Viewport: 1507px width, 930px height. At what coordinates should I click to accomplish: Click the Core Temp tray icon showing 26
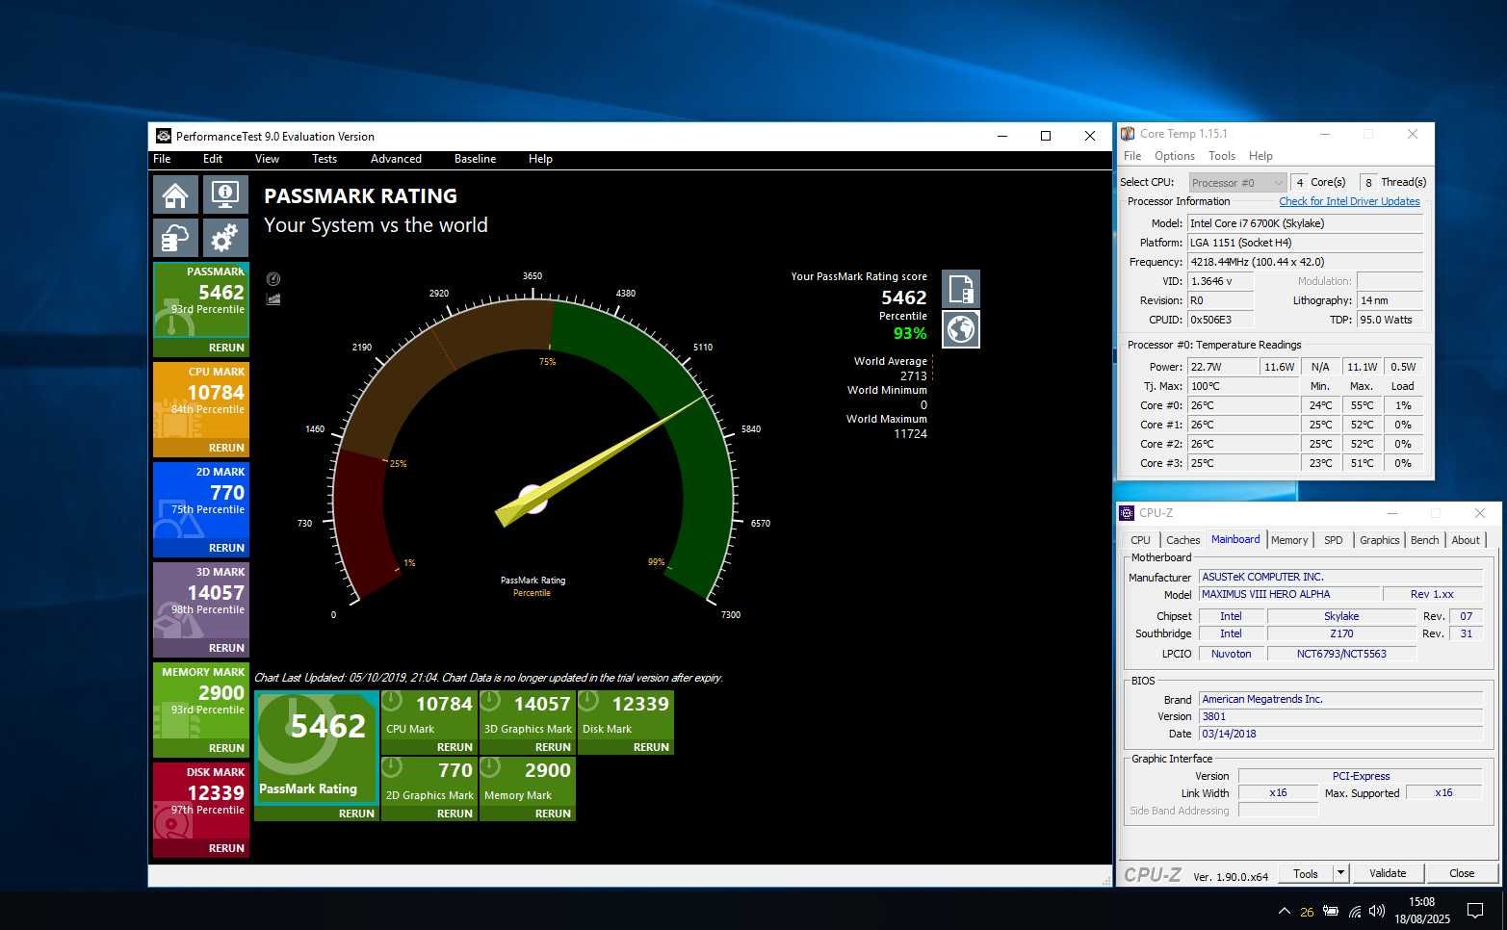coord(1307,912)
